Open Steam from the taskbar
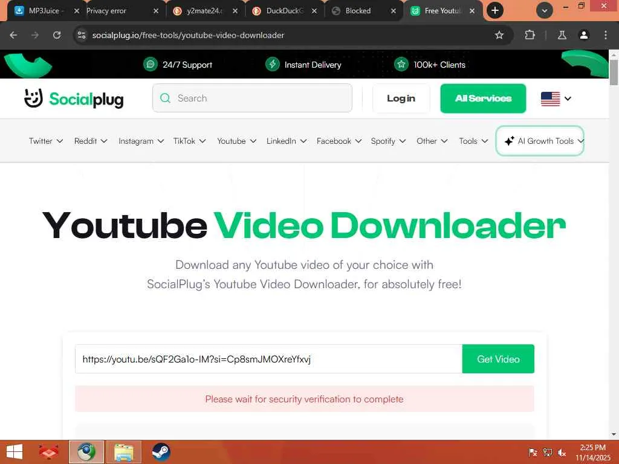 [161, 452]
